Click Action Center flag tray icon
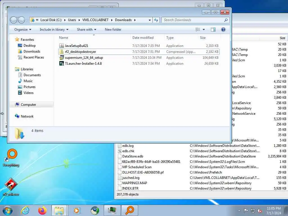 246,211
